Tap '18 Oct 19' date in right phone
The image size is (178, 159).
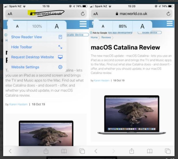119,80
